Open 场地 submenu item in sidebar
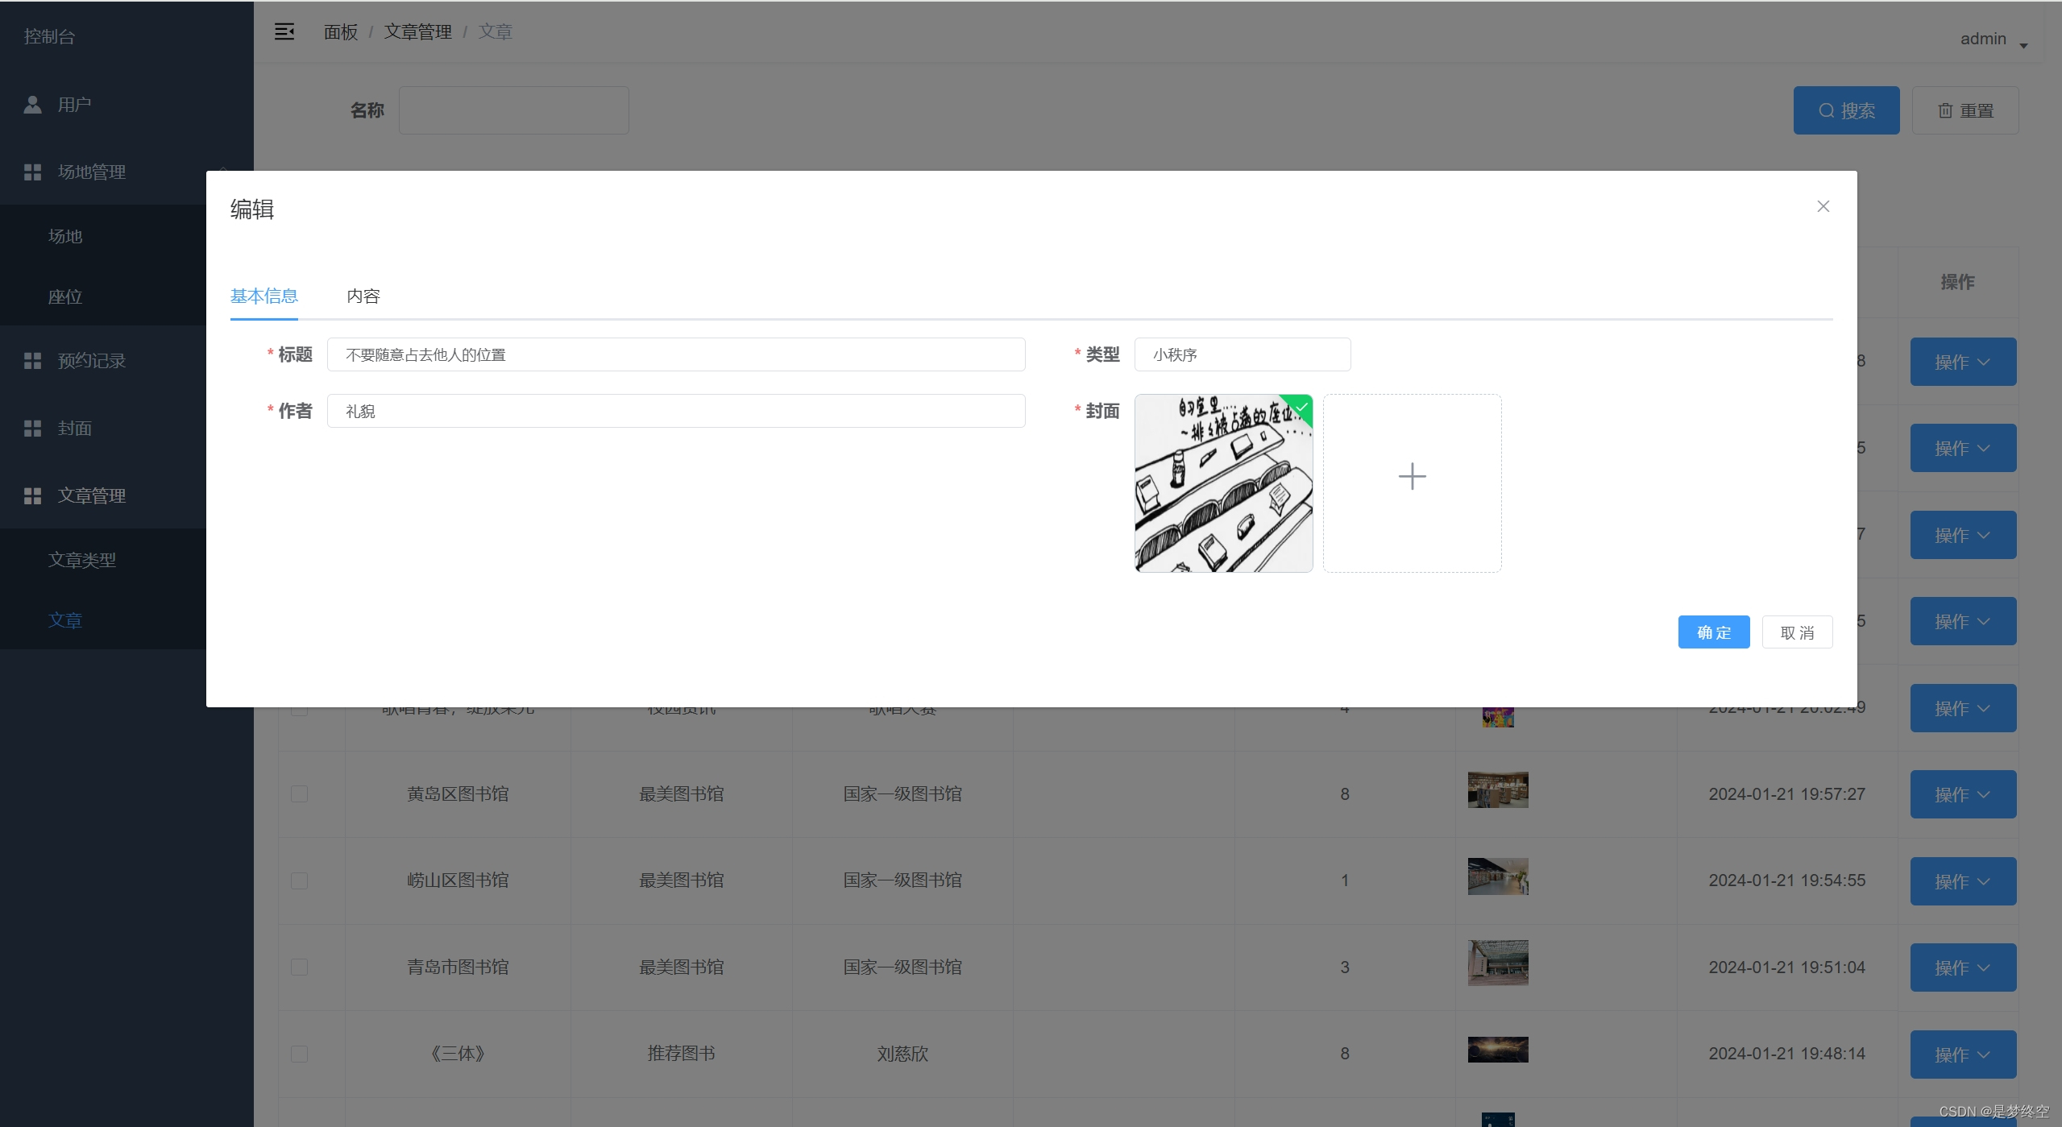This screenshot has height=1127, width=2062. coord(65,236)
